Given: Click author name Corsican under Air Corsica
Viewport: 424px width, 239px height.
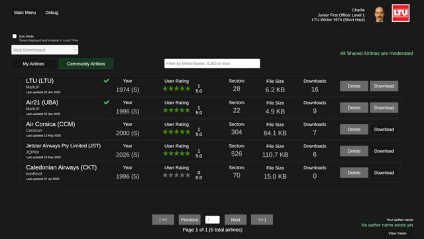Looking at the screenshot, I should point(34,130).
